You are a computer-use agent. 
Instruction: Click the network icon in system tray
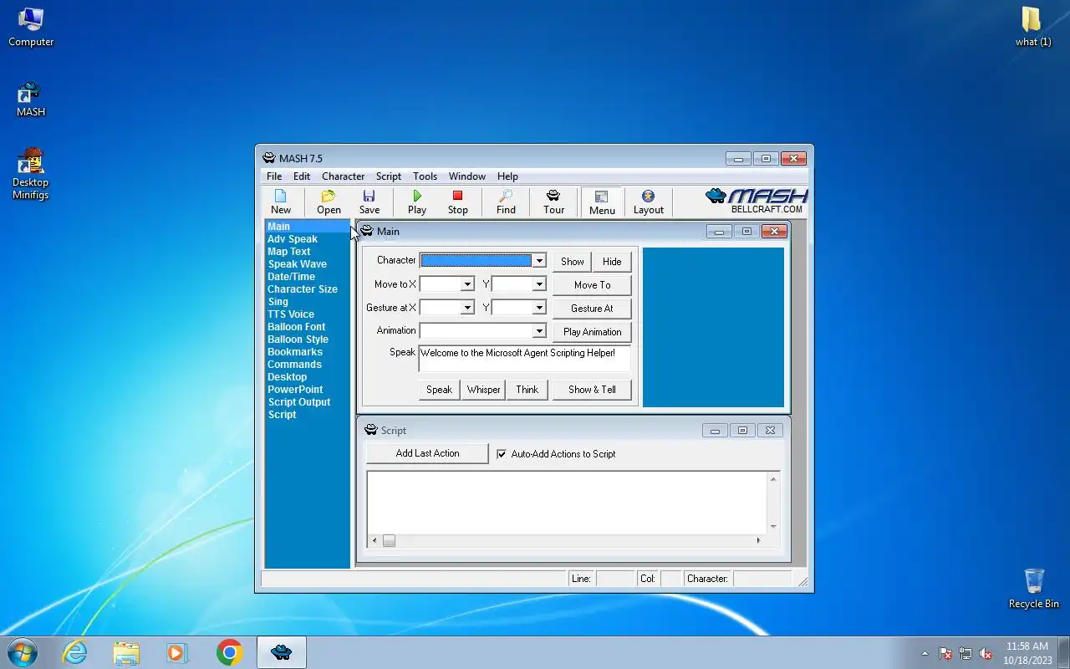[966, 653]
